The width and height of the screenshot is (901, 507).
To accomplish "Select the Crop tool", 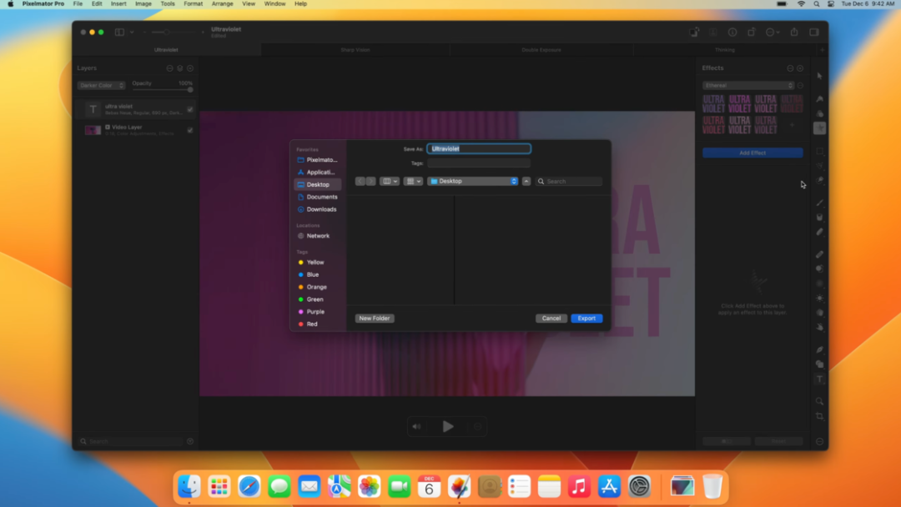I will tap(819, 416).
